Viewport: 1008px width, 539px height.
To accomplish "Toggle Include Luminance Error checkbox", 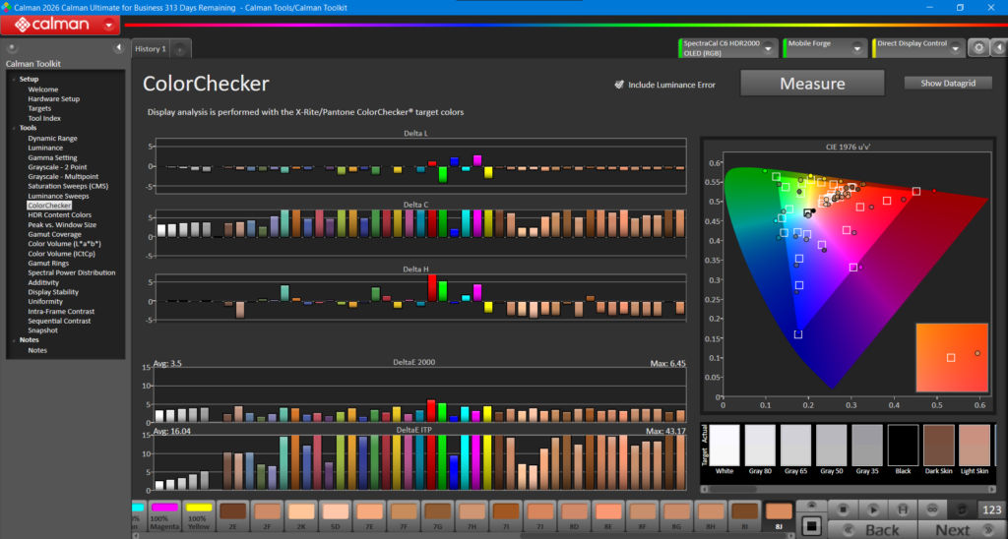I will point(619,85).
